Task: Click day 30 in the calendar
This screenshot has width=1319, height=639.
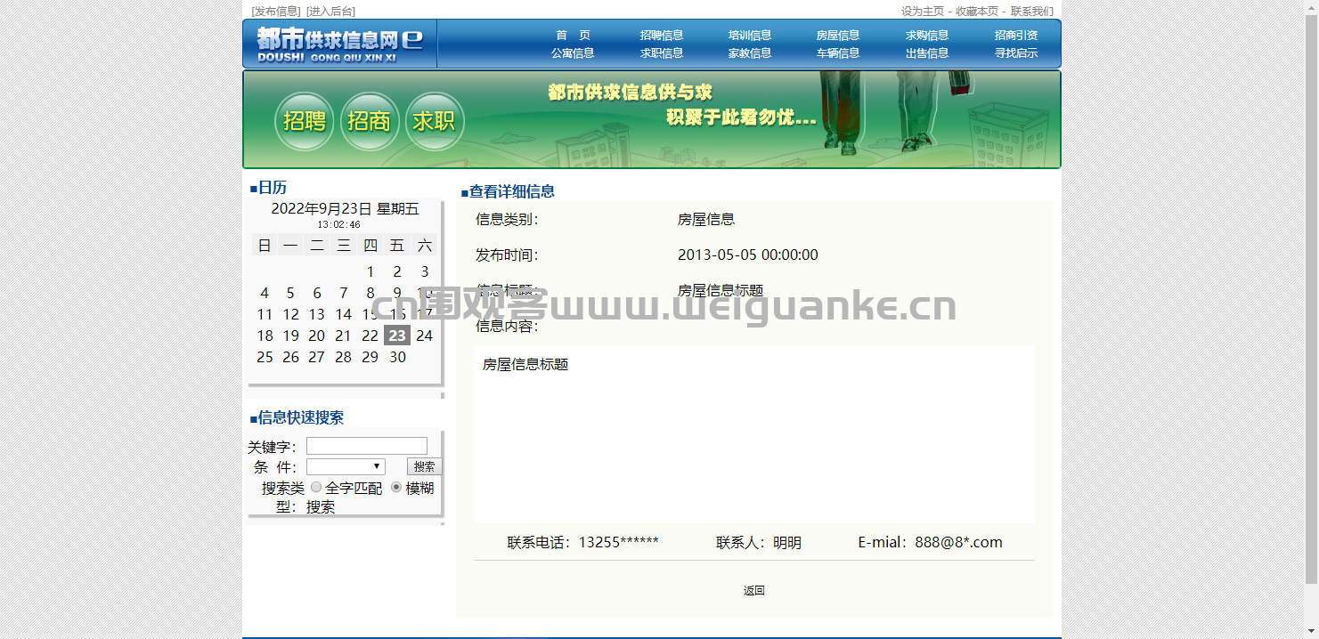Action: coord(397,357)
